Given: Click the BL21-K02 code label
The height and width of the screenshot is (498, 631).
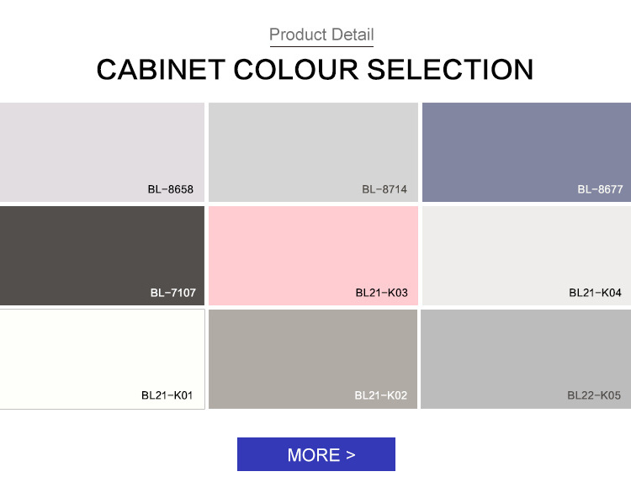Looking at the screenshot, I should point(380,395).
